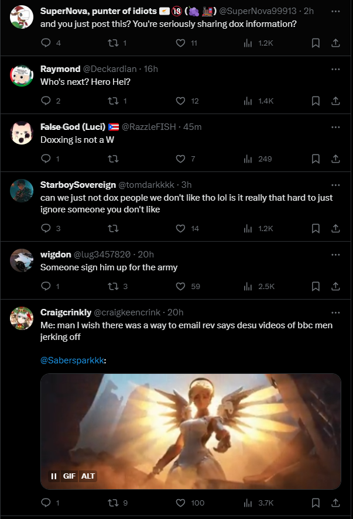Open the @Sabersparkkk mention link
The height and width of the screenshot is (519, 353).
73,360
